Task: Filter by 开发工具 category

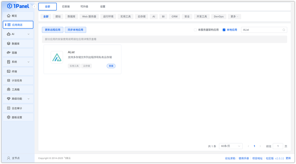Action: point(202,16)
